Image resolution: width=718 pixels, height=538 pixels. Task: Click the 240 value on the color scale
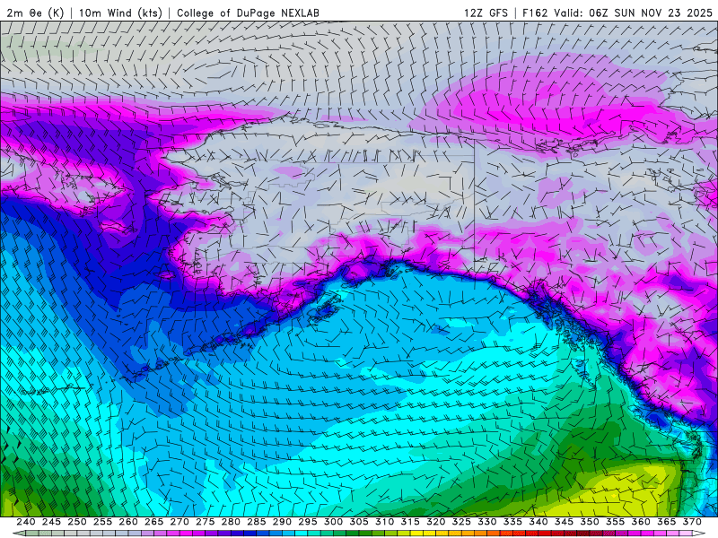tap(26, 522)
